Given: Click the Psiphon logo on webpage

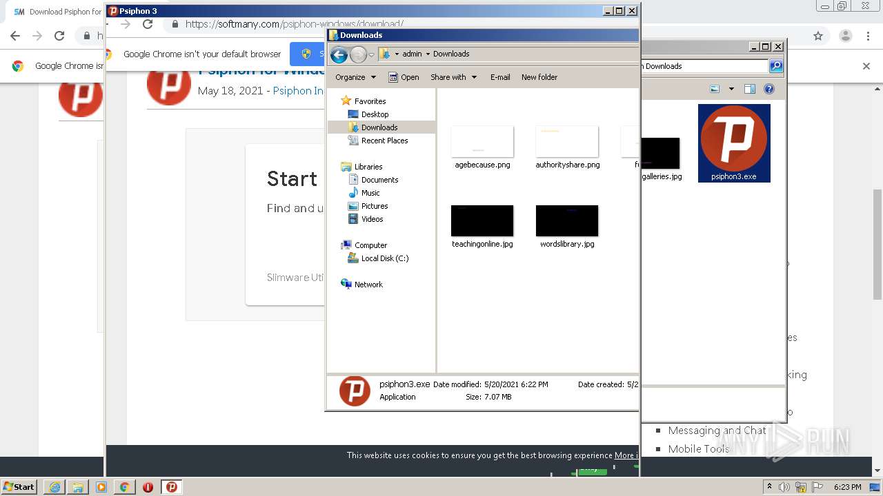Looking at the screenshot, I should point(169,83).
